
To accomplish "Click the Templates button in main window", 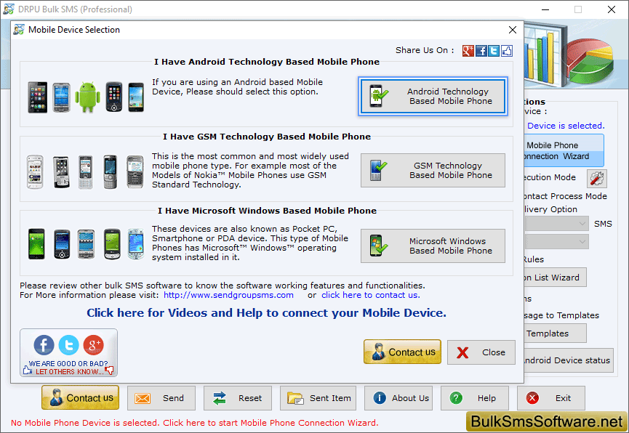I will (x=555, y=333).
